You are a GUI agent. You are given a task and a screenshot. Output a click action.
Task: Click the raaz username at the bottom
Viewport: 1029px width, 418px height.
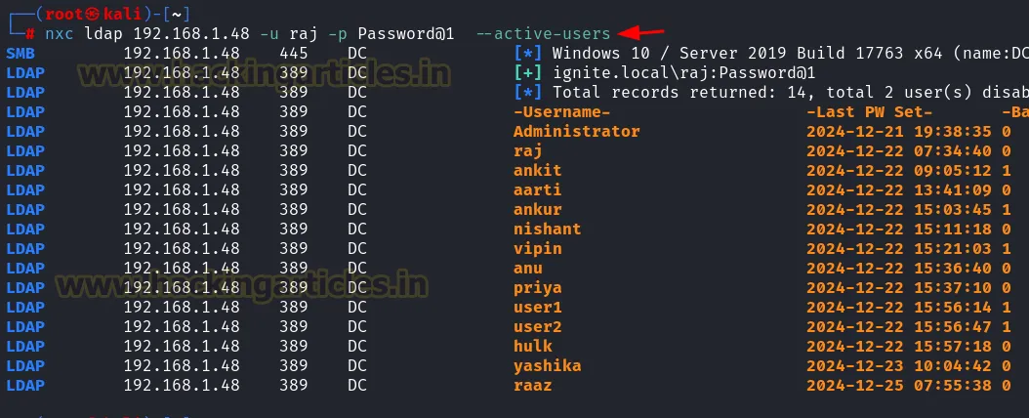pyautogui.click(x=532, y=386)
